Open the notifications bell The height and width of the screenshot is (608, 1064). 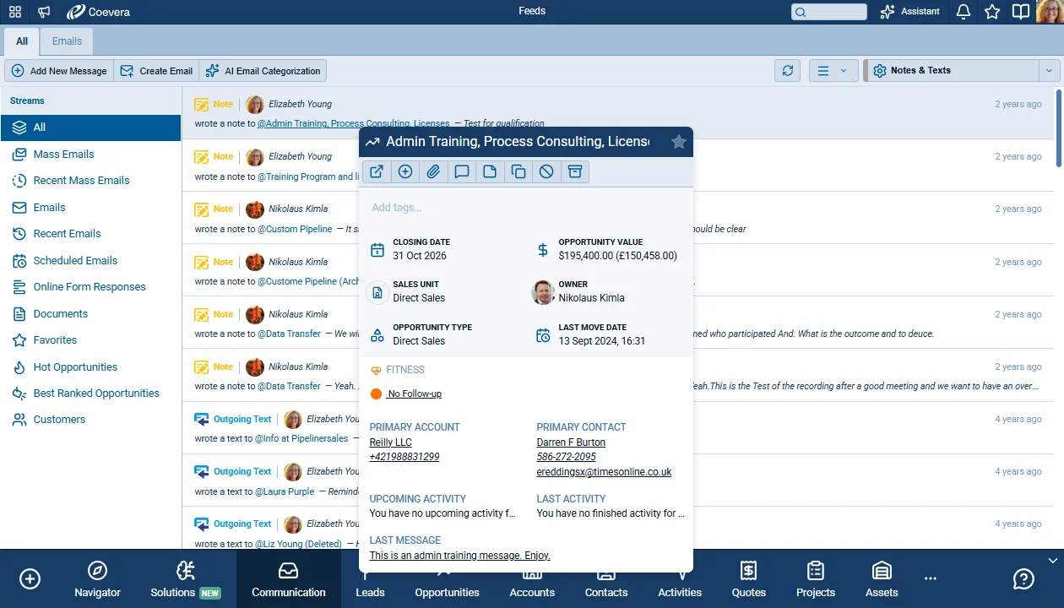964,12
